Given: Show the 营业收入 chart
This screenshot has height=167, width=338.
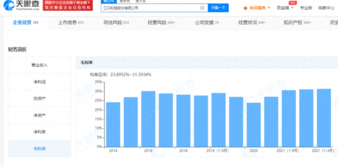Looking at the screenshot, I should click(40, 65).
